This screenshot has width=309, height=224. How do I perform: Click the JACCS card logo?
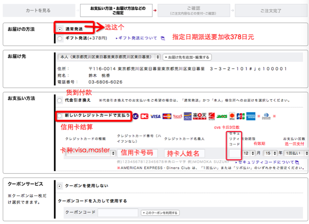point(222,116)
